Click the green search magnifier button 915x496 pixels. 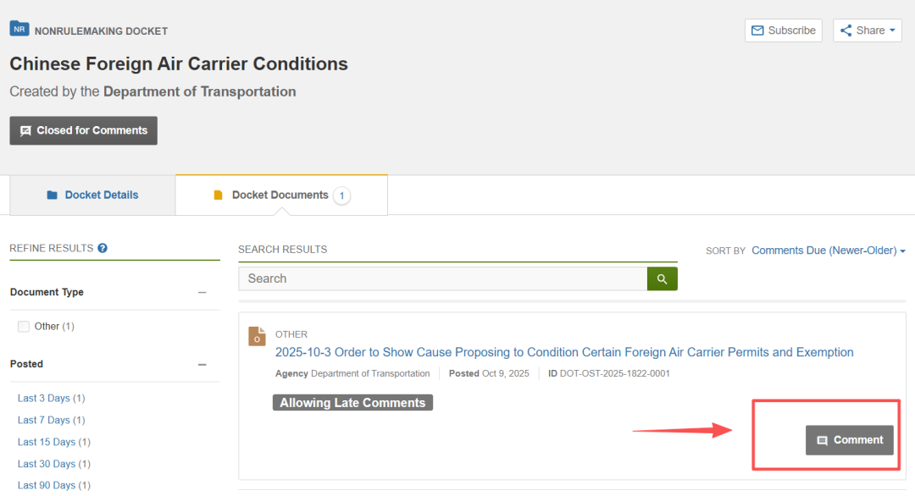pos(663,278)
